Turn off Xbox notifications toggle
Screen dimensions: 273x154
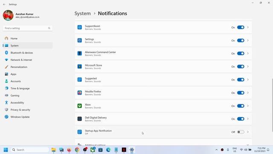point(241,106)
